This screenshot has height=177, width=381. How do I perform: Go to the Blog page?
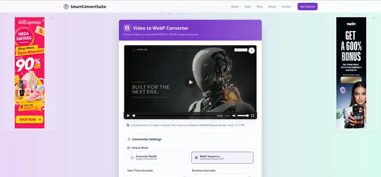pos(260,7)
